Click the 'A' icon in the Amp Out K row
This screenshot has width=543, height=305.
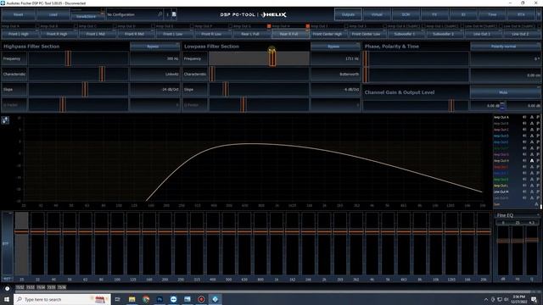(532, 180)
